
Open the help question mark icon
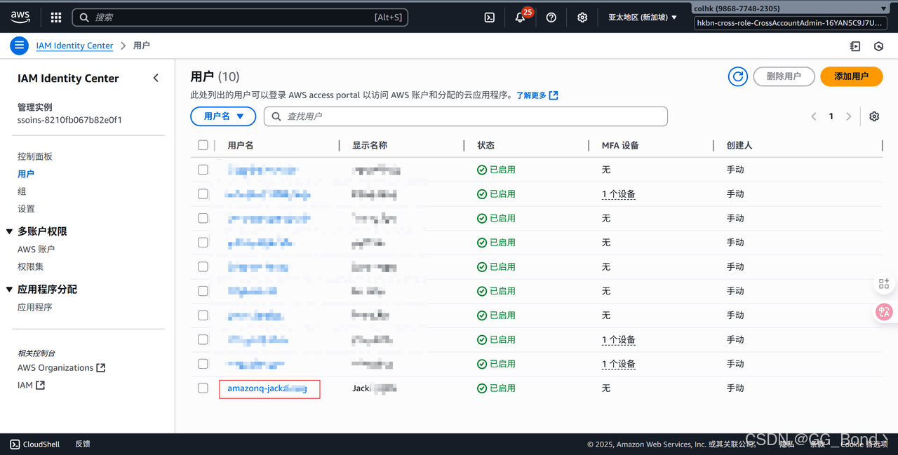pos(551,18)
